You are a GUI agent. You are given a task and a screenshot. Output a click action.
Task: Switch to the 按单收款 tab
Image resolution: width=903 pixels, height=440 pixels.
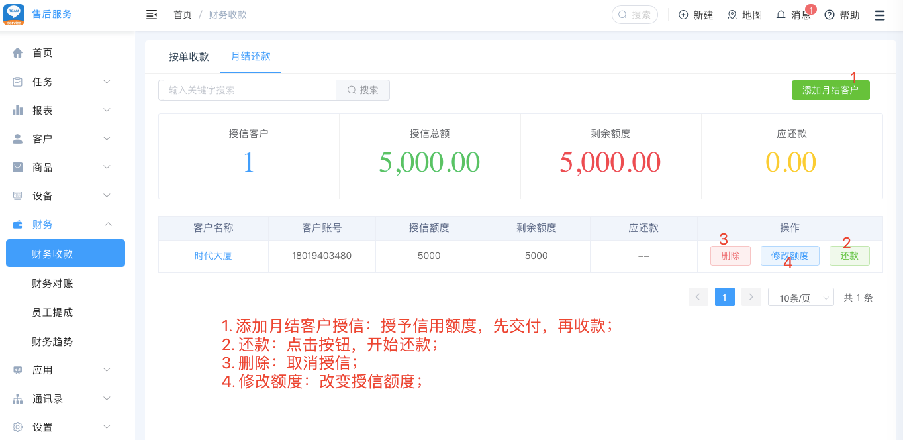click(x=189, y=57)
